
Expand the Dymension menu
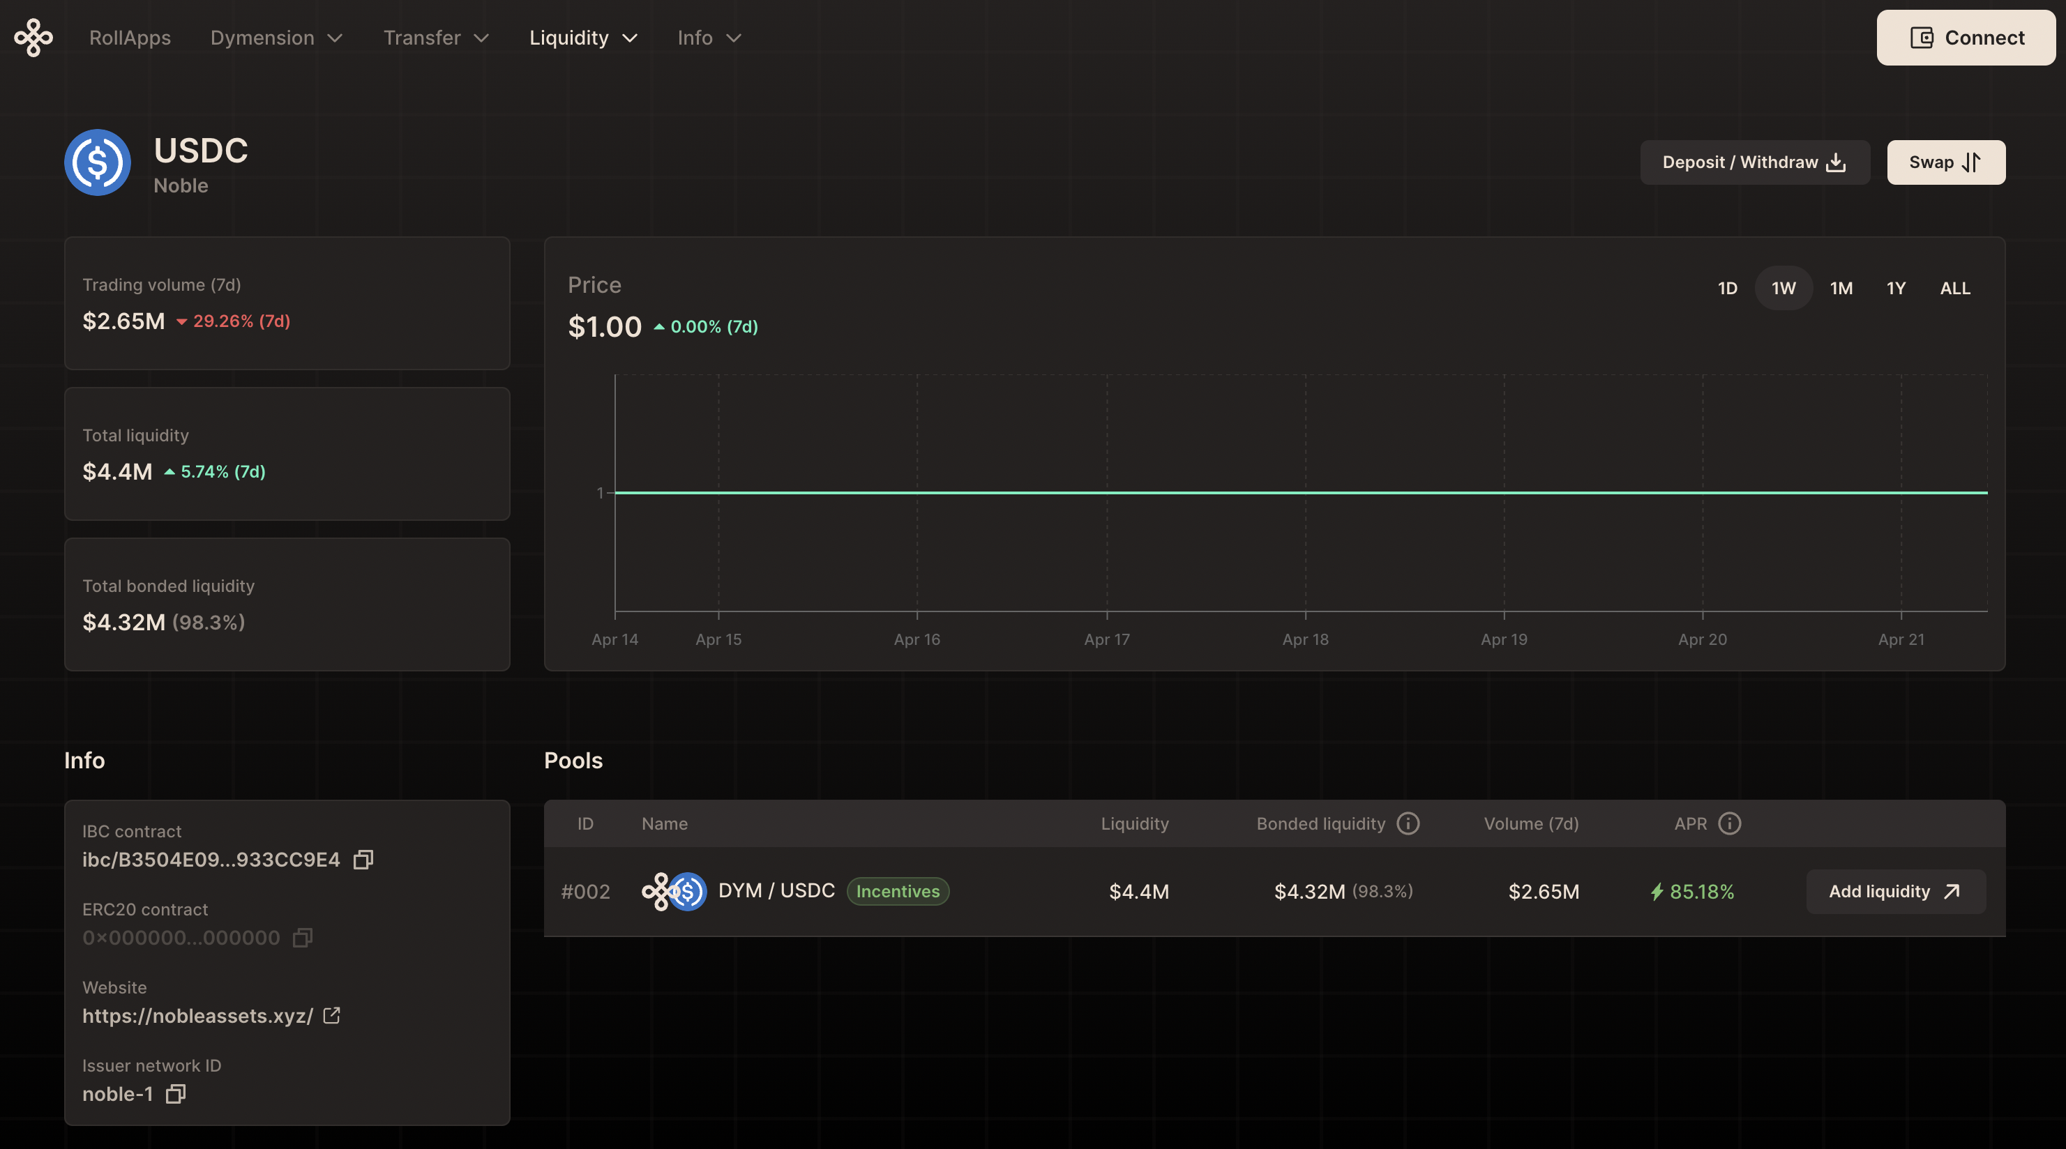pyautogui.click(x=277, y=38)
